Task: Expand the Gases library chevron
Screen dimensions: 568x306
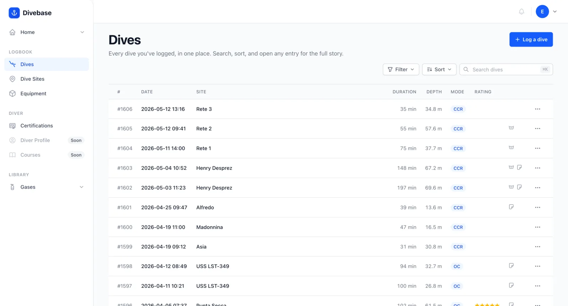Action: [x=82, y=187]
